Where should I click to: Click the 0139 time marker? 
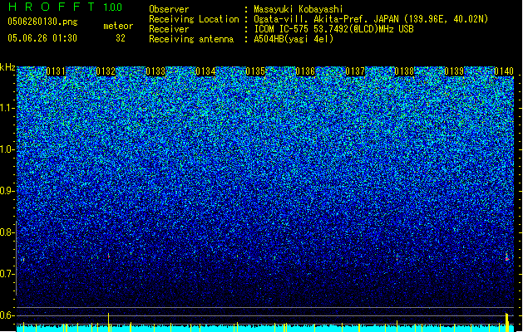pyautogui.click(x=454, y=71)
